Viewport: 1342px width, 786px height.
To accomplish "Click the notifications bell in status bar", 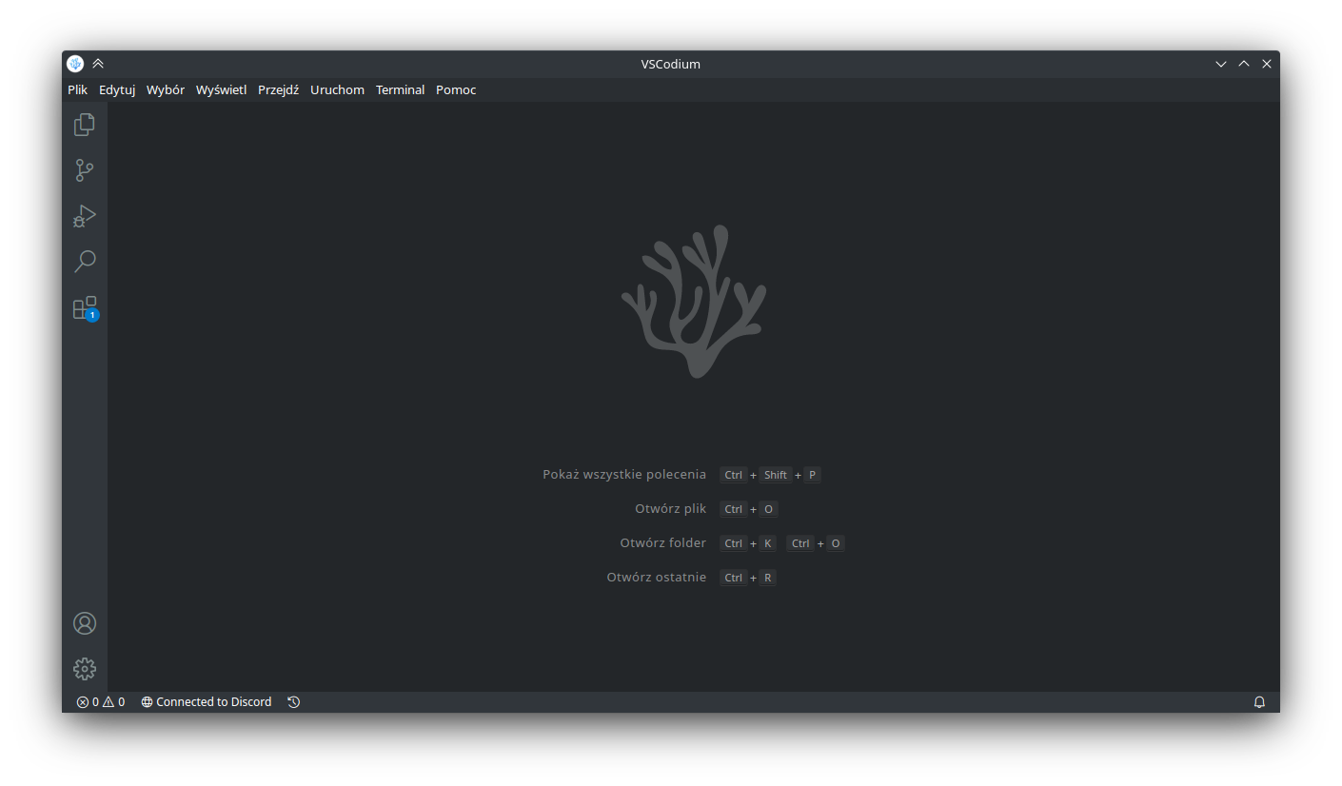I will 1259,702.
